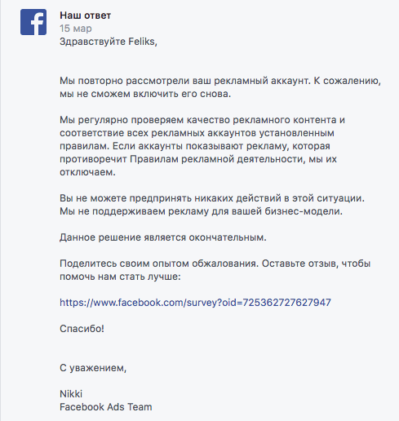
Task: Click the signature name "Nikki"
Action: point(71,394)
